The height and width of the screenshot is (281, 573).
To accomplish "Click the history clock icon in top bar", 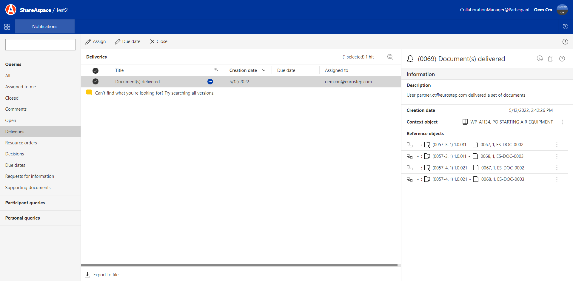I will (x=565, y=27).
